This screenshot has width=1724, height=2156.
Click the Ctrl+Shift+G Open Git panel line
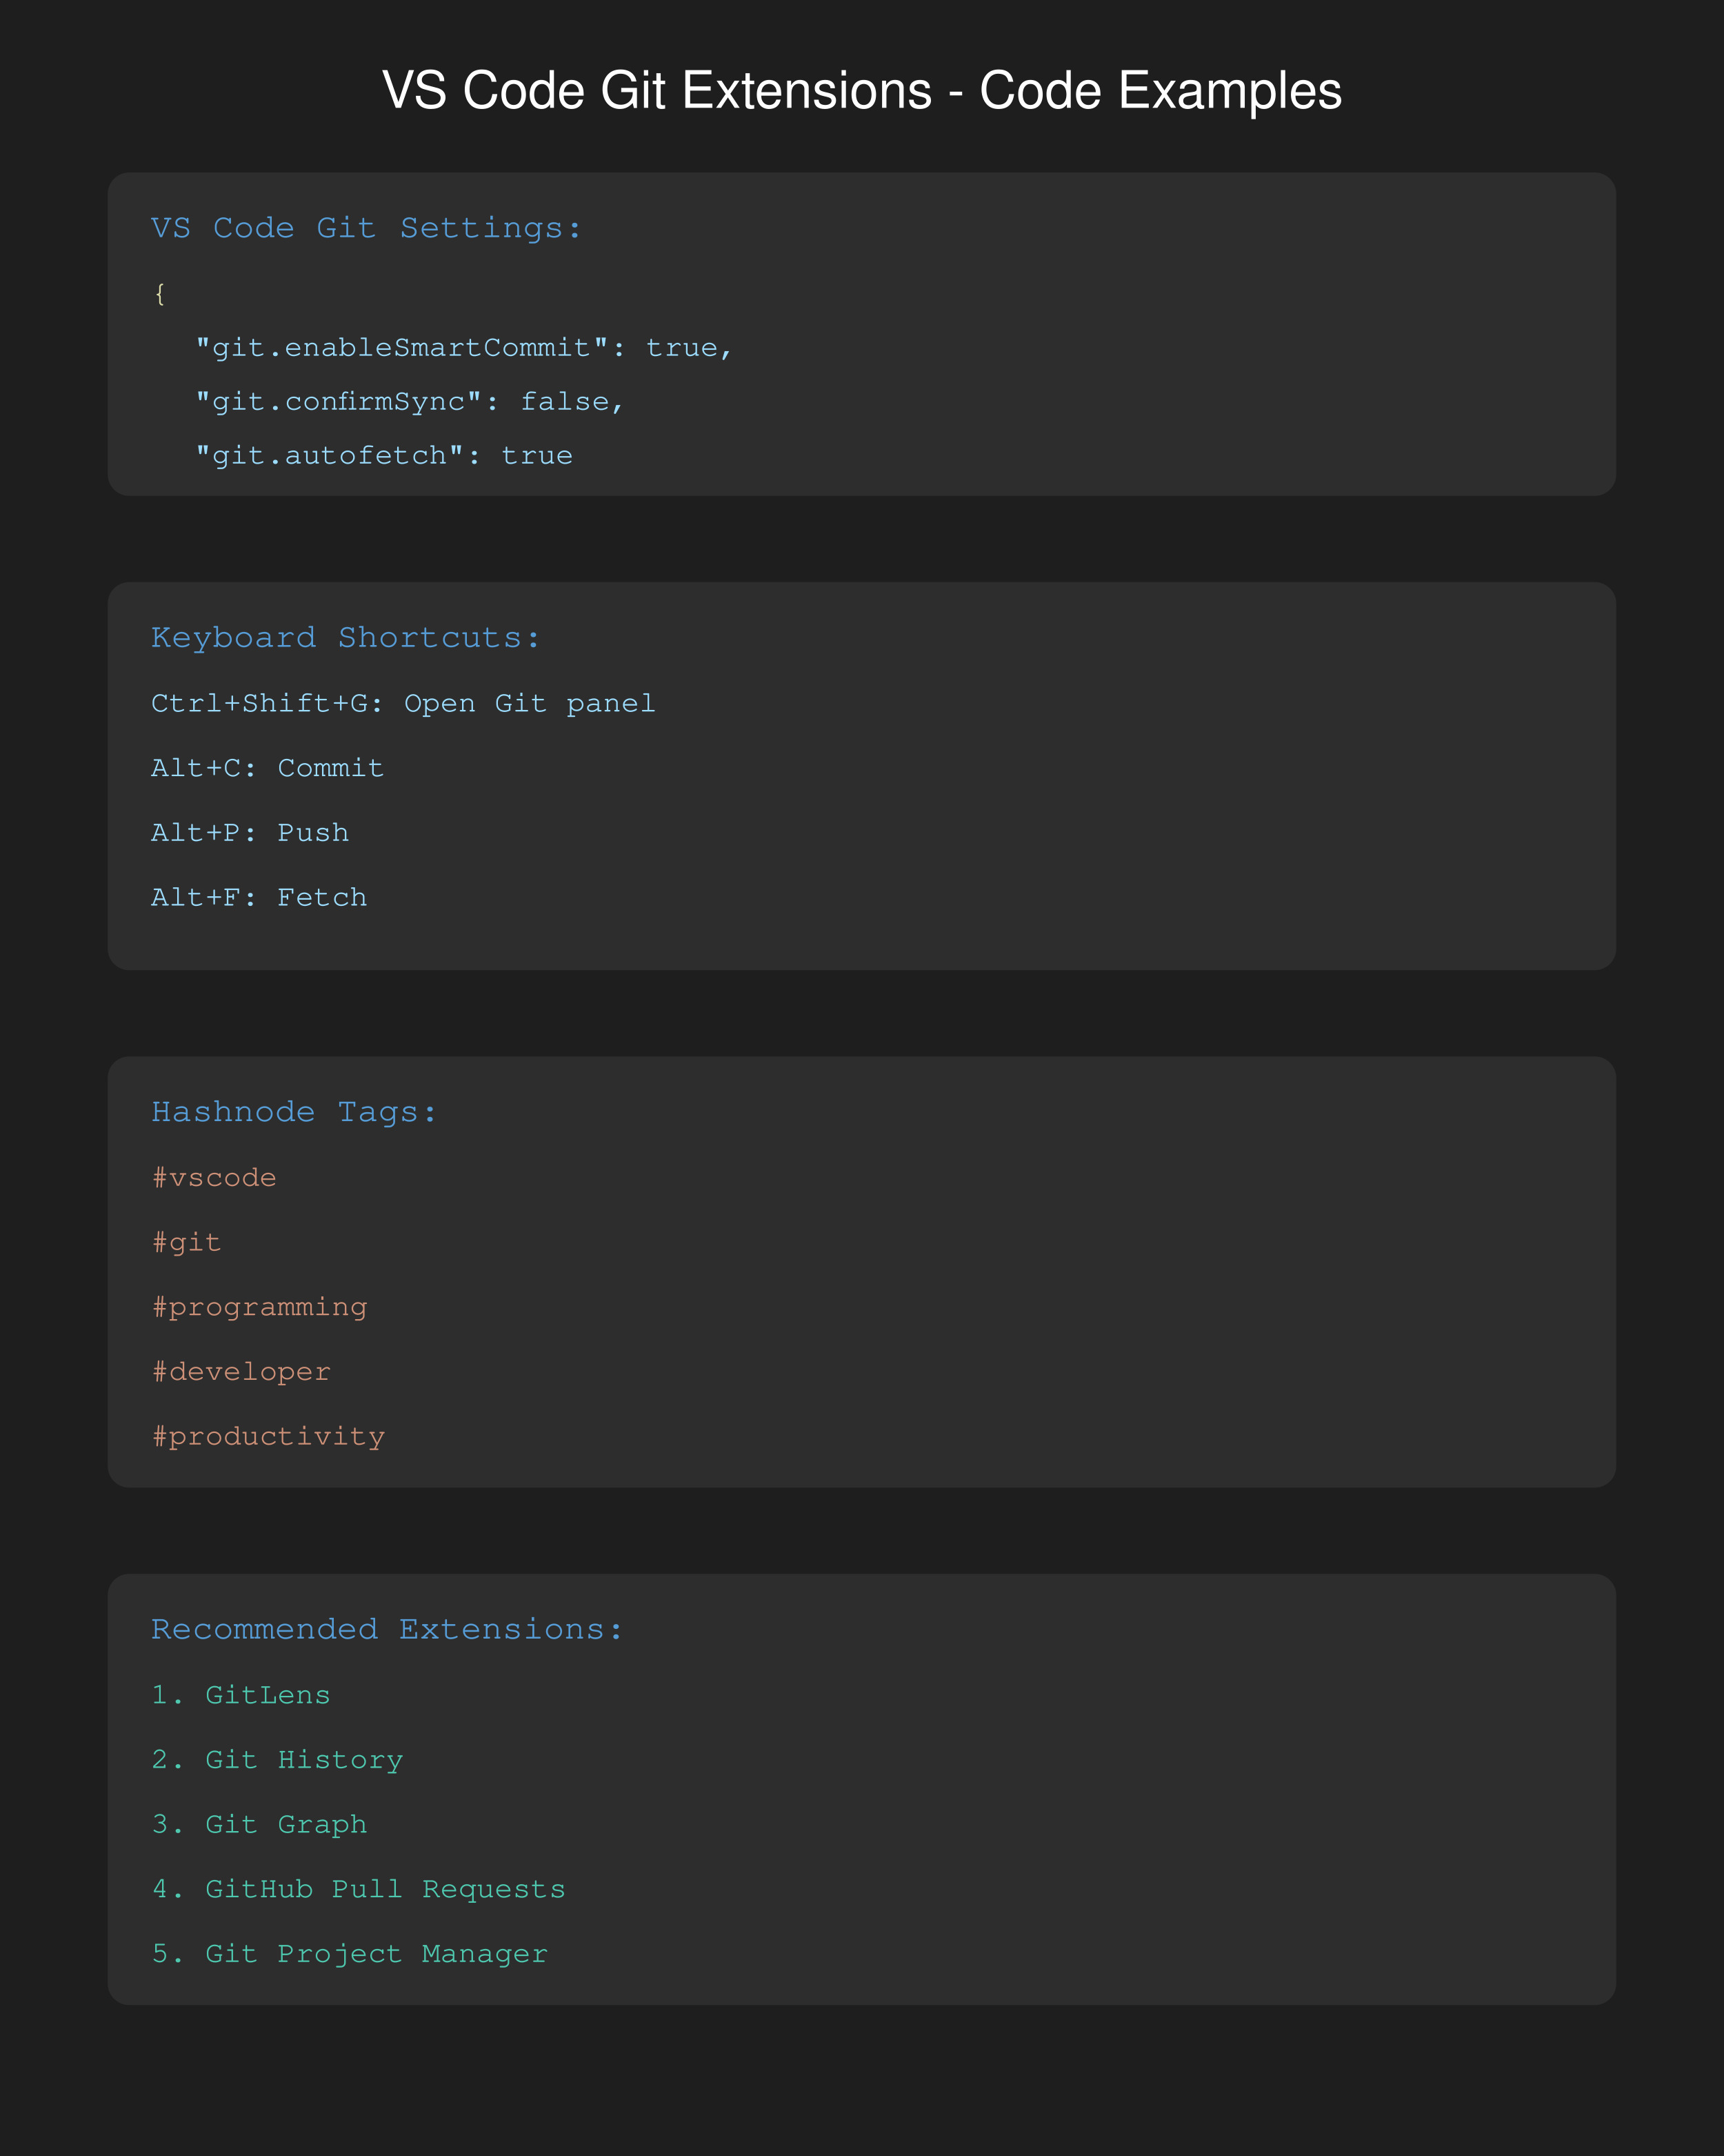click(x=403, y=704)
